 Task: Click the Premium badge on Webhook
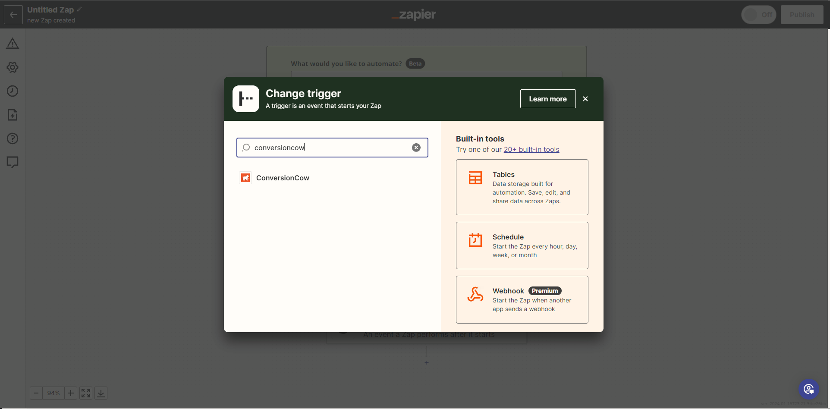(545, 291)
